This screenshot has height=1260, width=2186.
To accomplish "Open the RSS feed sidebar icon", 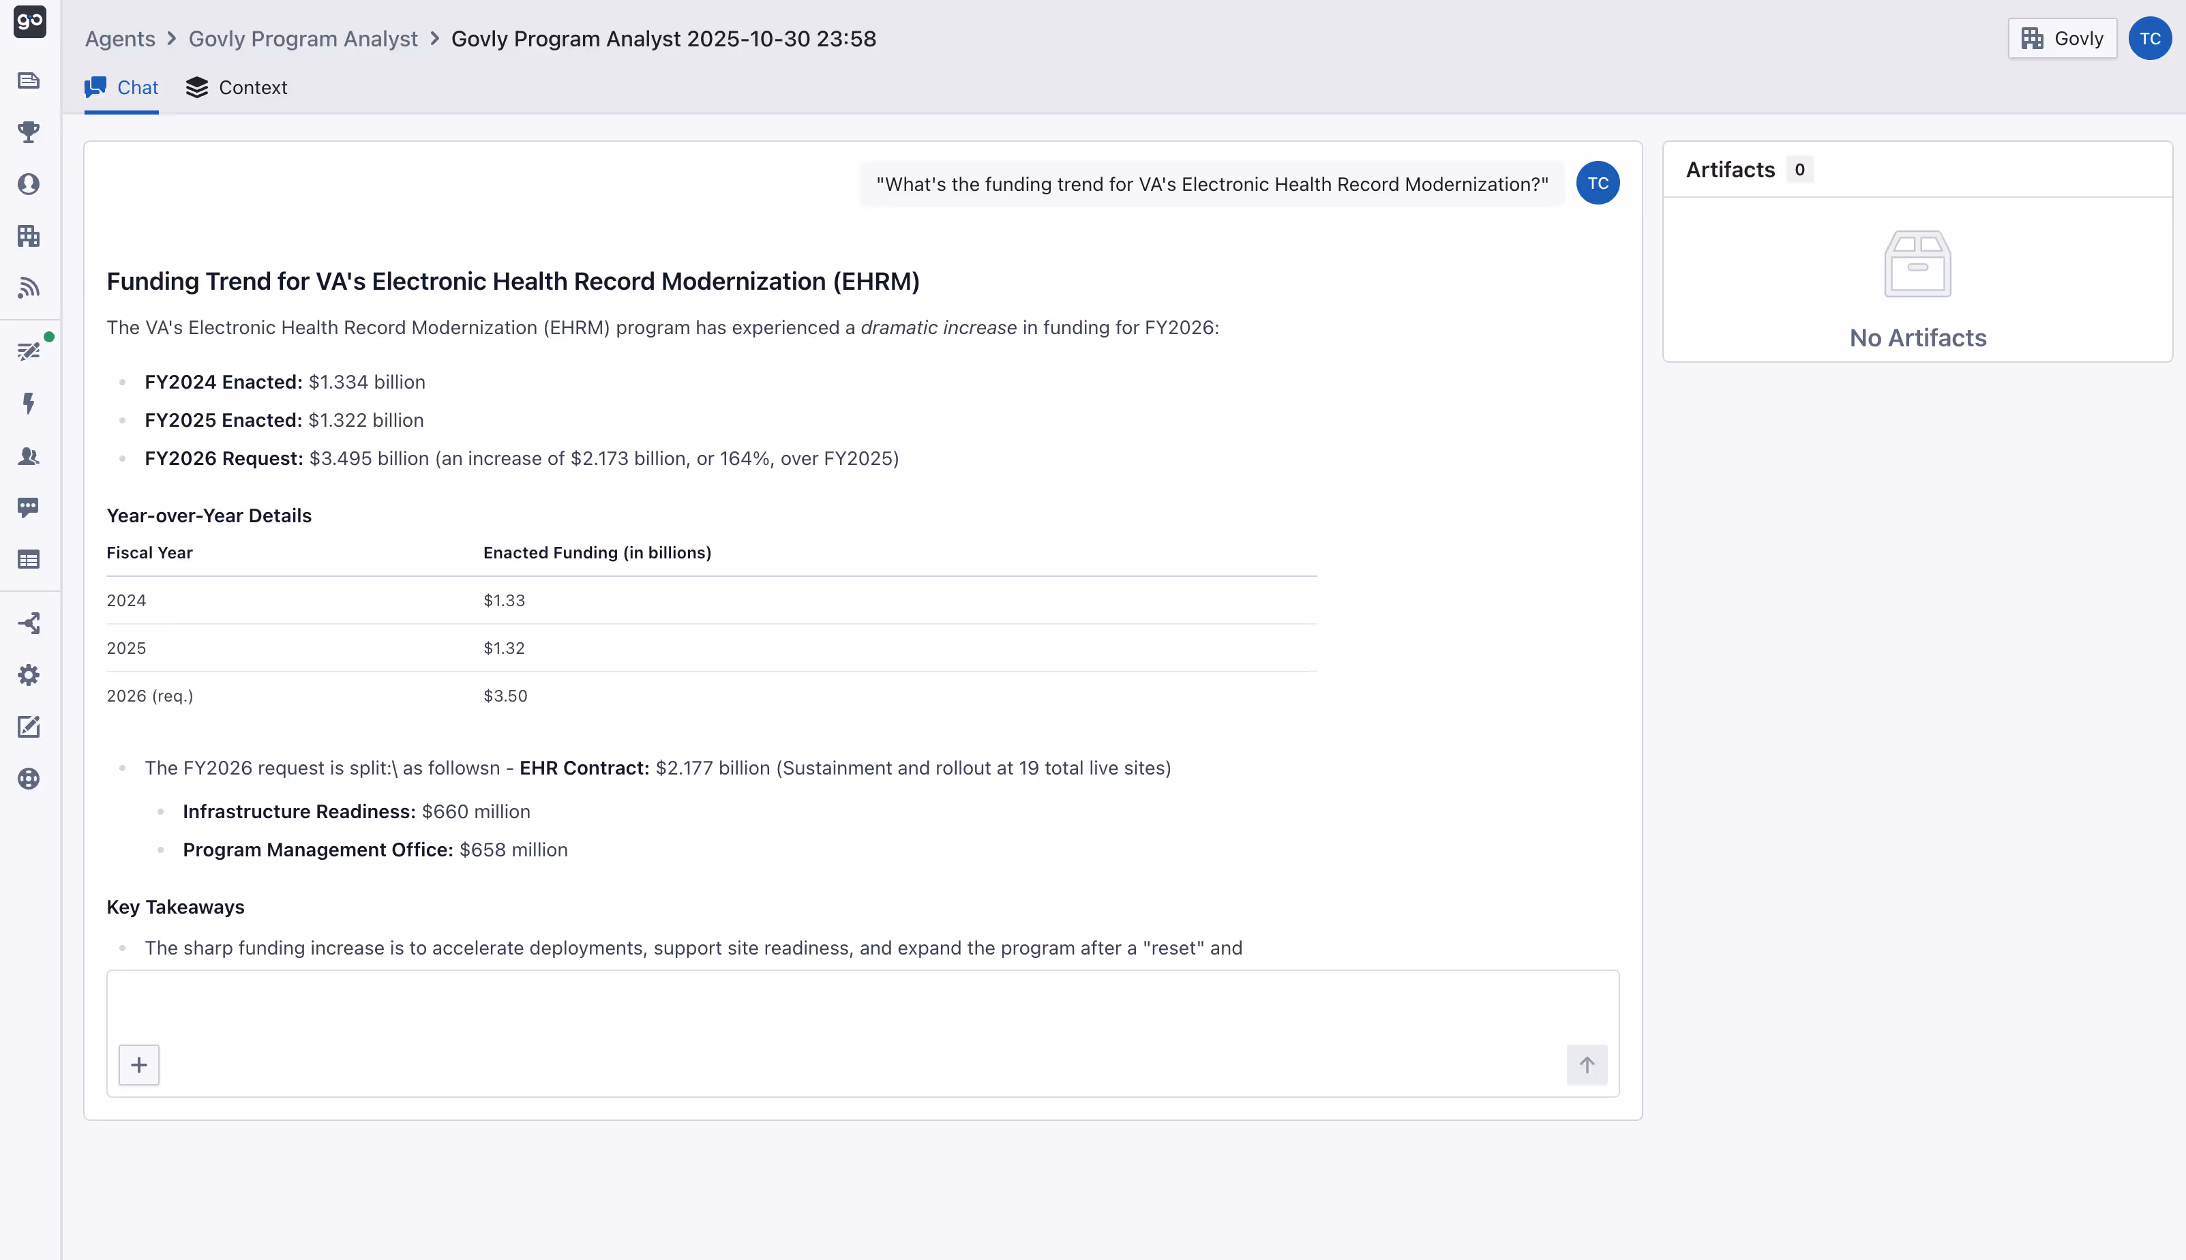I will click(x=29, y=287).
